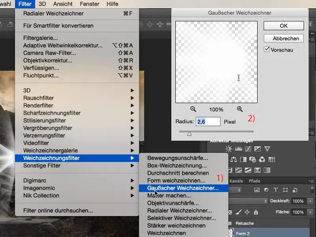Open the Layers panel options menu icon
Image resolution: width=316 pixels, height=237 pixels.
pyautogui.click(x=312, y=181)
